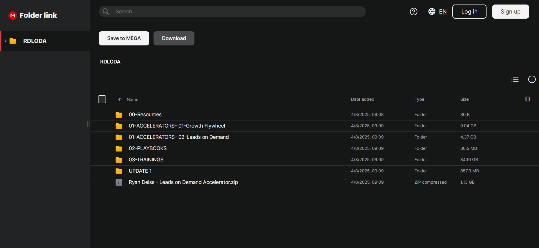The image size is (539, 248).
Task: Click the UPDATE 1 folder icon
Action: coord(119,171)
